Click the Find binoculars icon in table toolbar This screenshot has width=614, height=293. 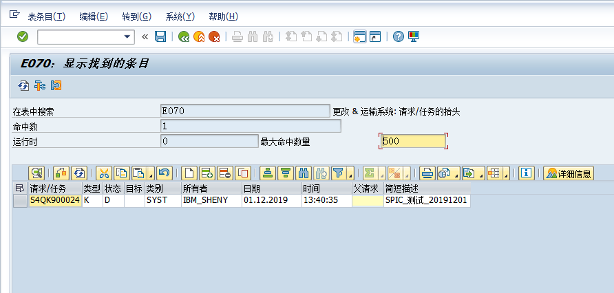pyautogui.click(x=304, y=173)
